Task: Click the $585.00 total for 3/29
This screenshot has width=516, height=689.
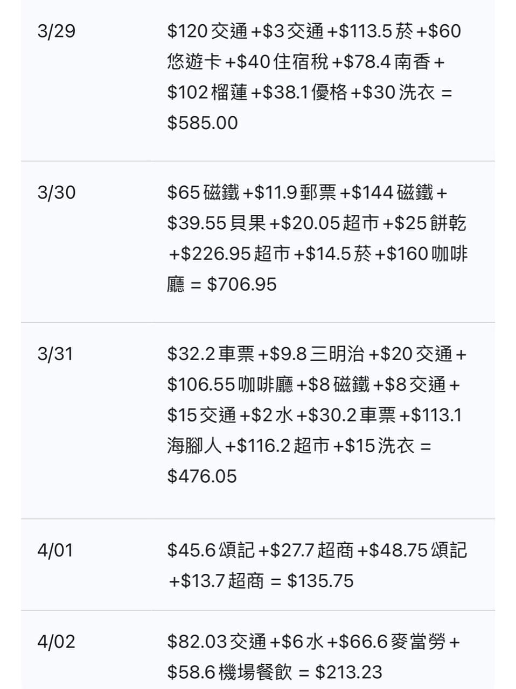Action: pyautogui.click(x=203, y=123)
